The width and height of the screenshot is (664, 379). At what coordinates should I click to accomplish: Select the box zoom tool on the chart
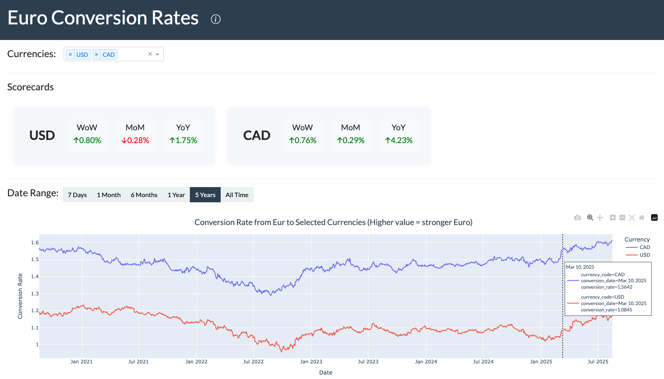[590, 217]
